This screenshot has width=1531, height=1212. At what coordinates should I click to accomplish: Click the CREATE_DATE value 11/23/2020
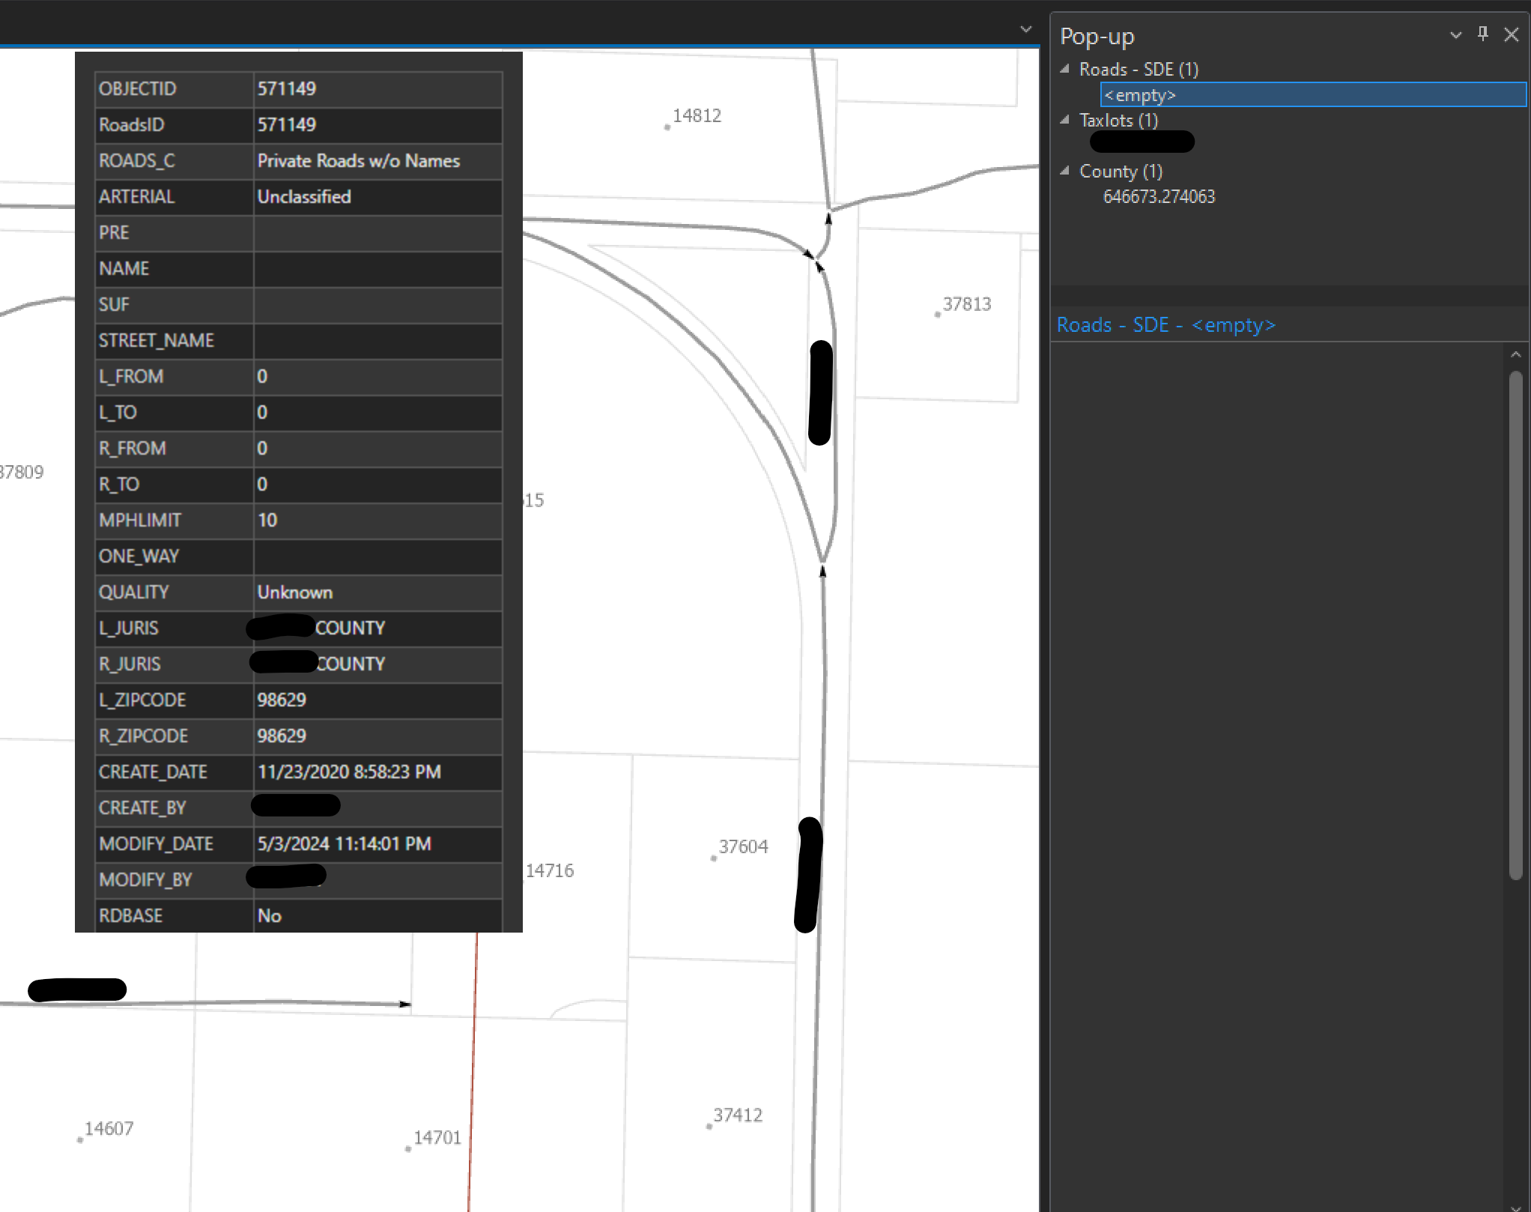pyautogui.click(x=349, y=772)
